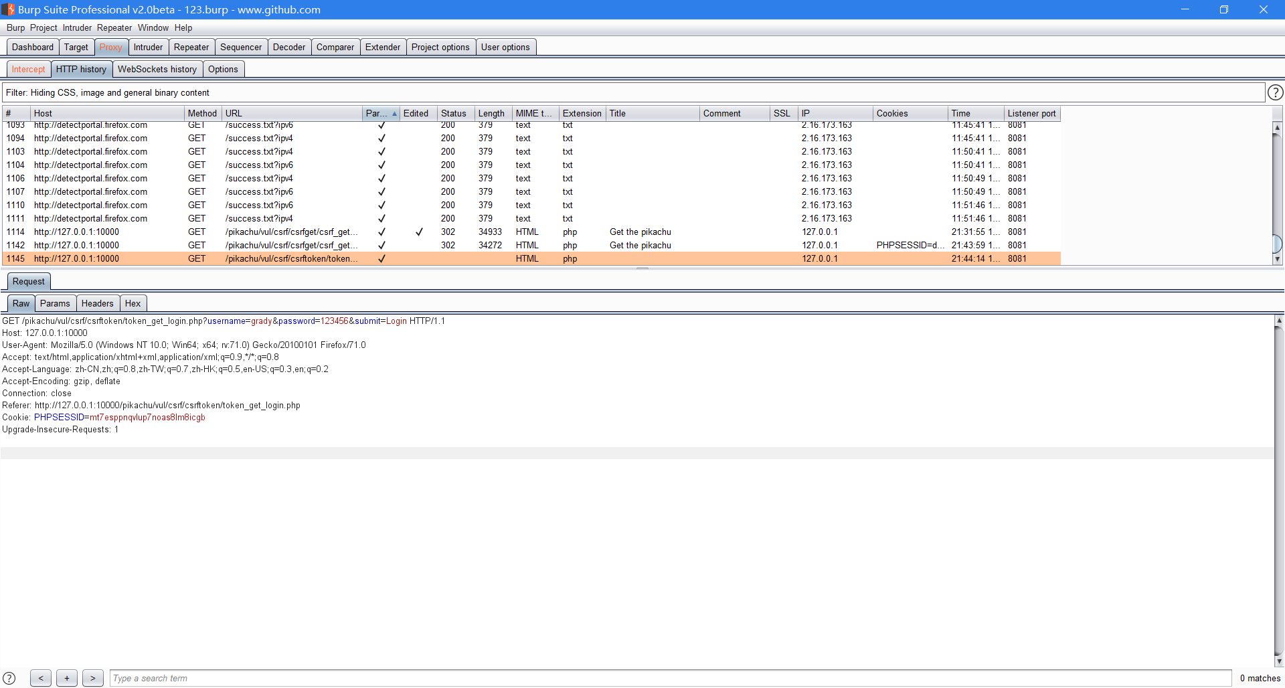Image resolution: width=1285 pixels, height=688 pixels.
Task: Click in the search term field
Action: (671, 678)
